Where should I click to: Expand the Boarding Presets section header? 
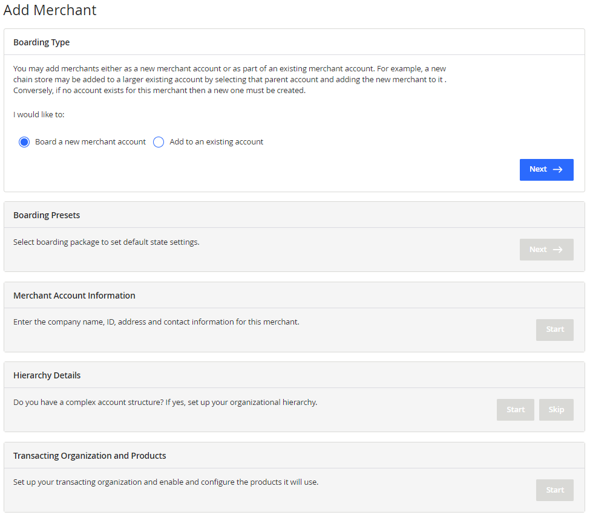pyautogui.click(x=47, y=215)
